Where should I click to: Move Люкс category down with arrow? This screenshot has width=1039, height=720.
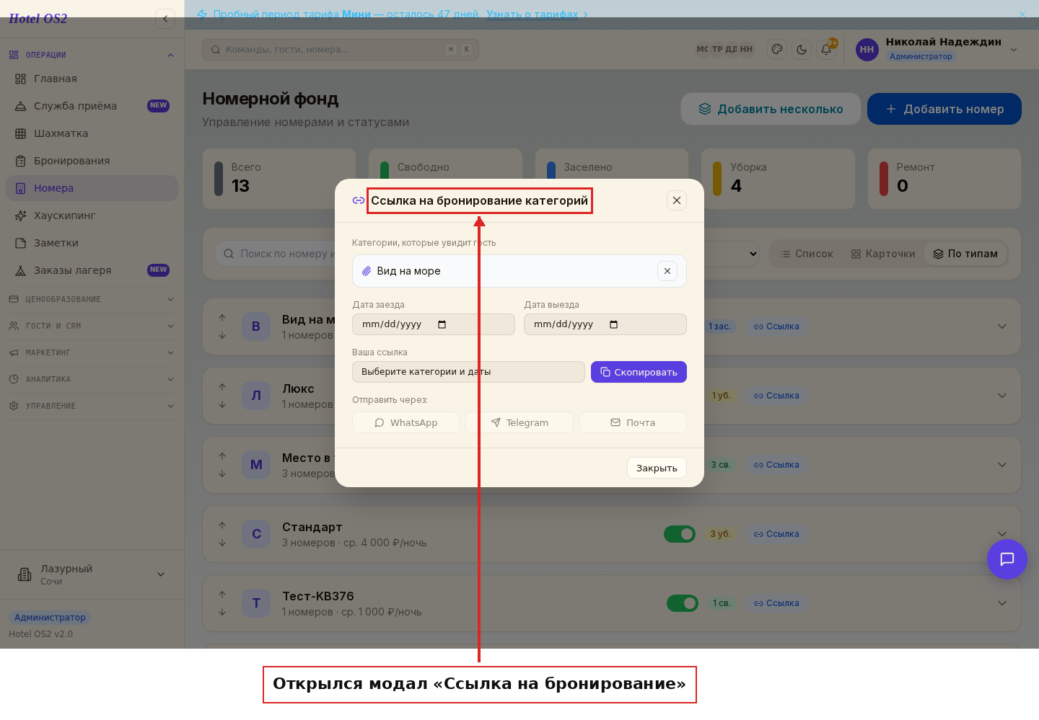tap(222, 404)
